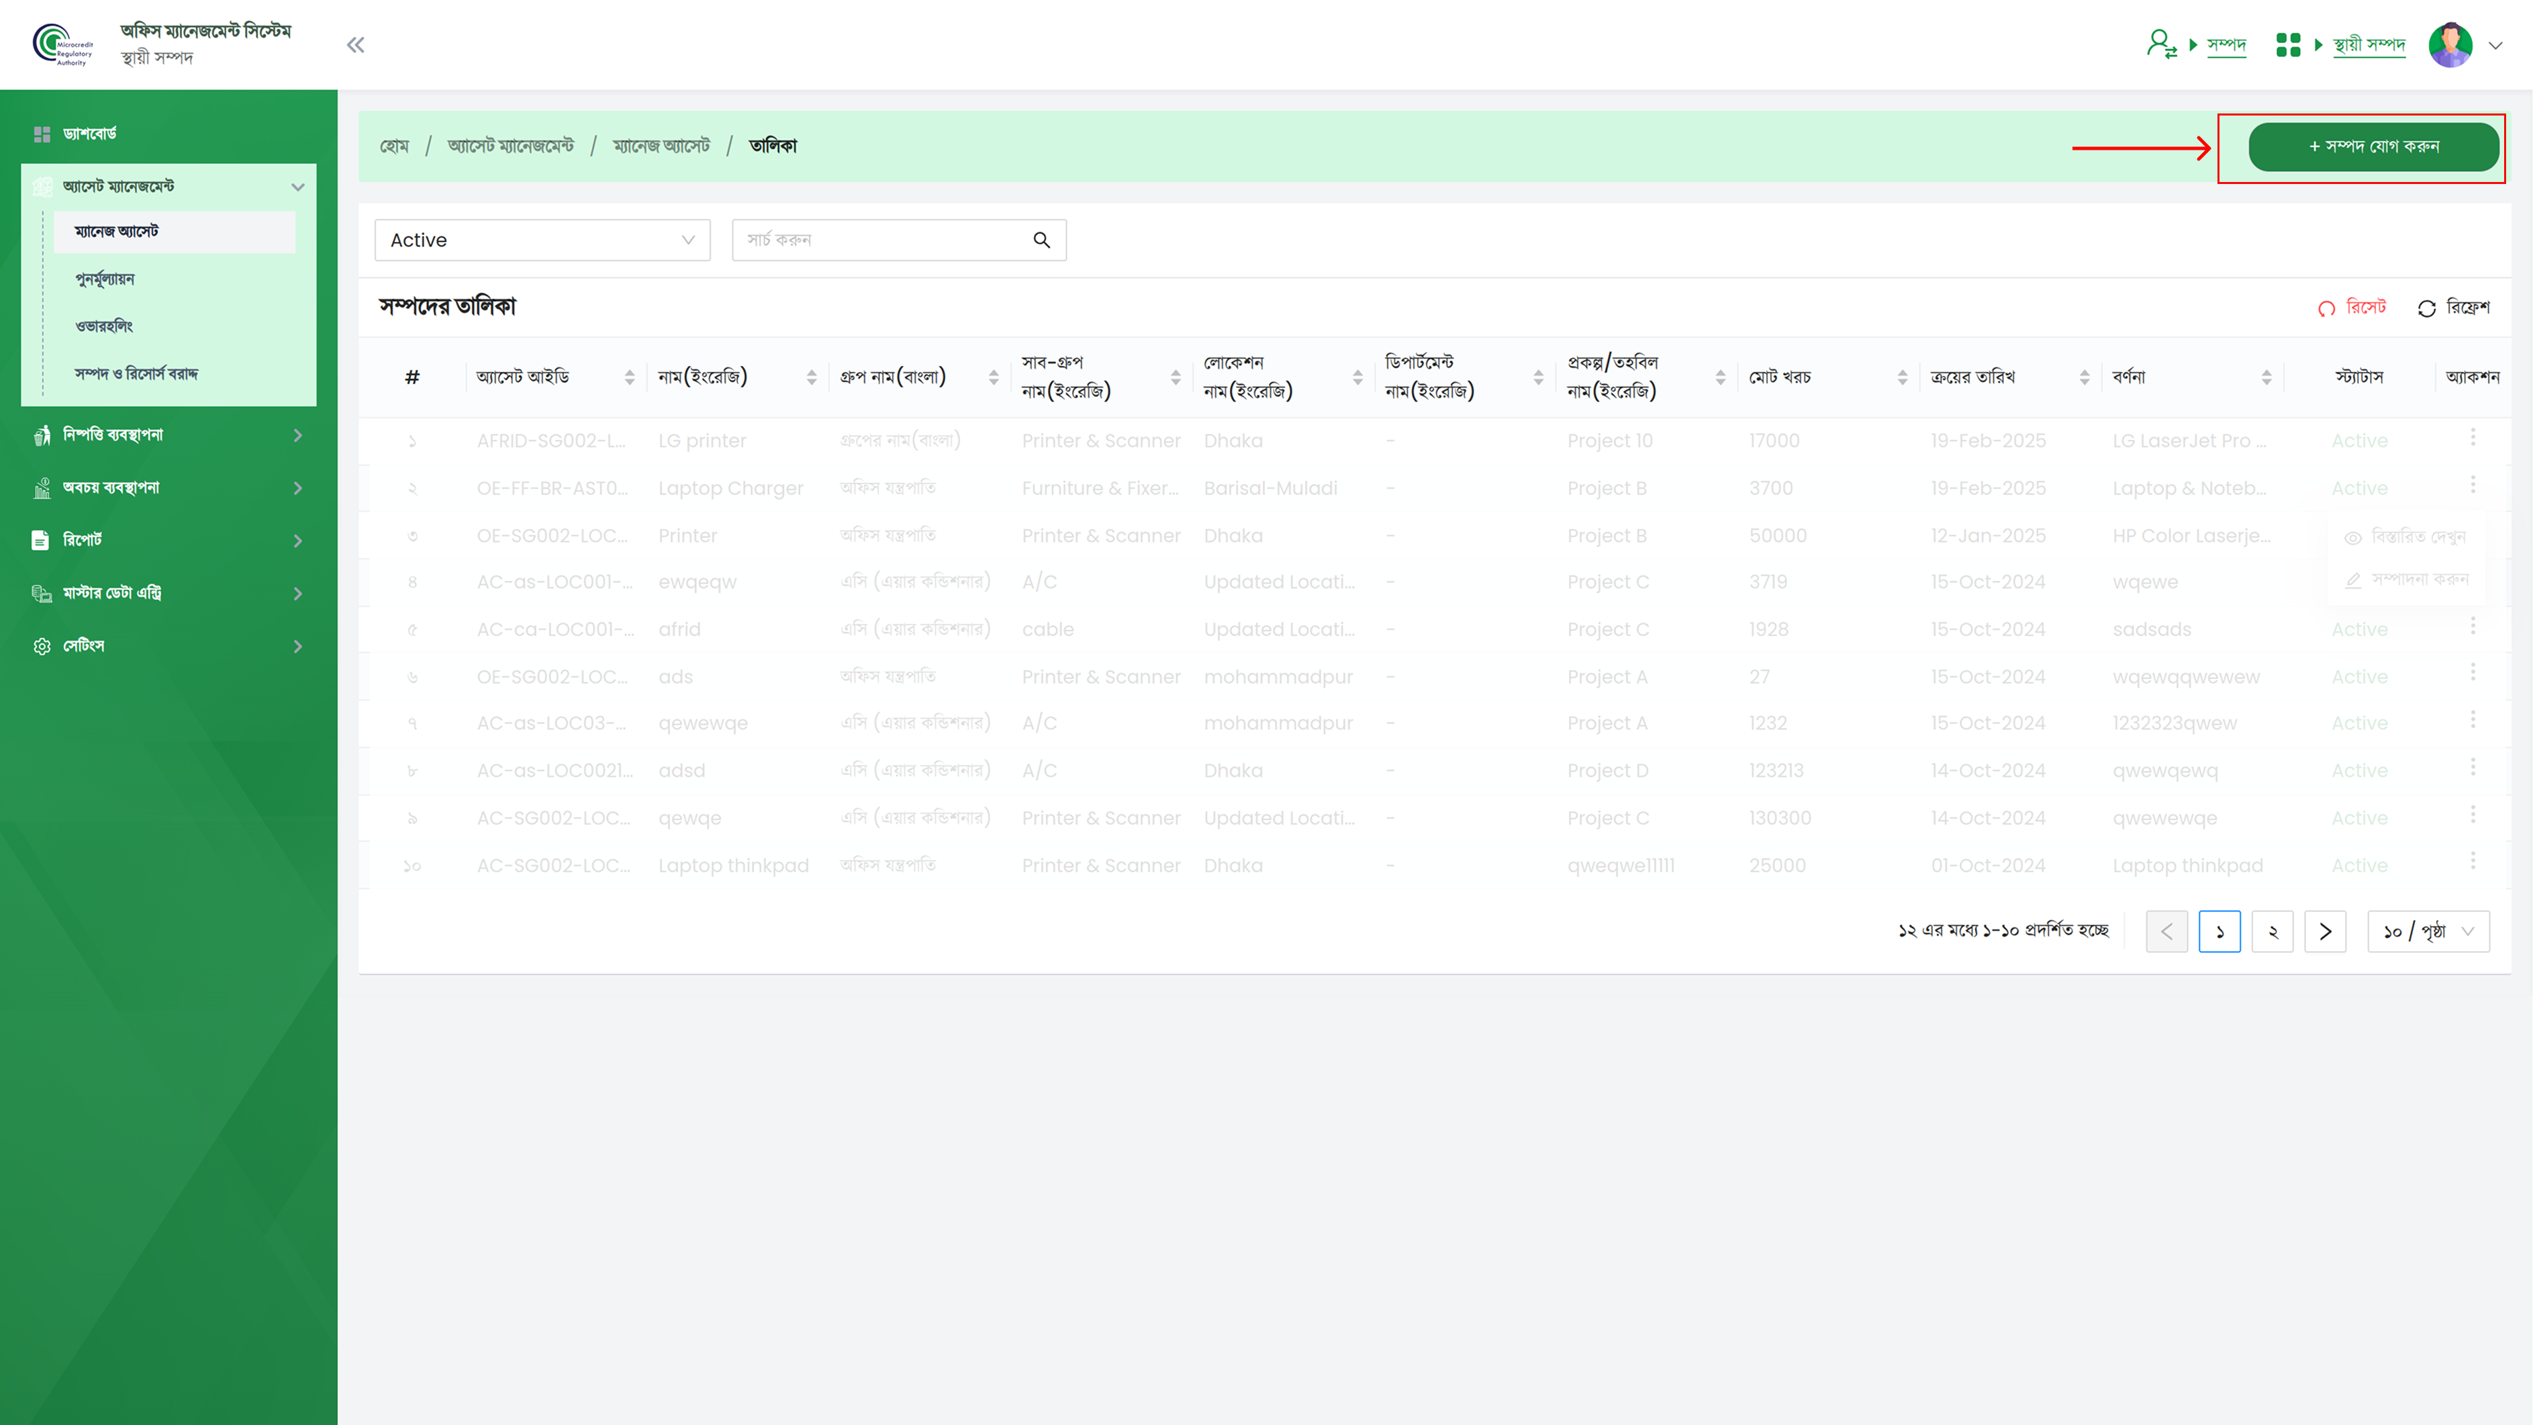Select pagination page ১
Viewport: 2533px width, 1425px height.
coord(2219,931)
